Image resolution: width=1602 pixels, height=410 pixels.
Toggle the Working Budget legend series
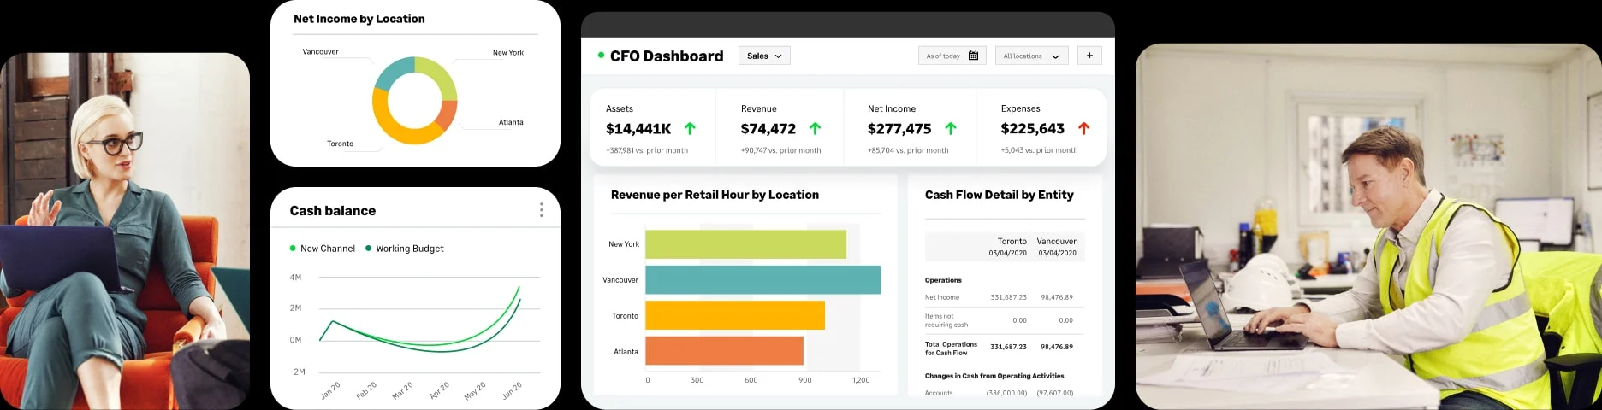404,249
